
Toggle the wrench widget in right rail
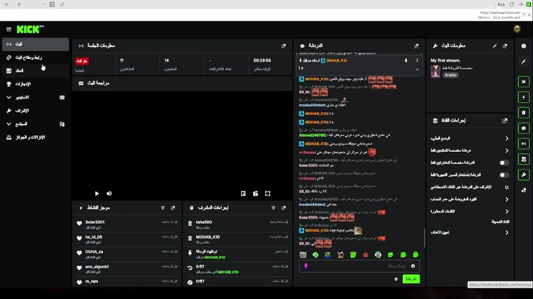[523, 175]
